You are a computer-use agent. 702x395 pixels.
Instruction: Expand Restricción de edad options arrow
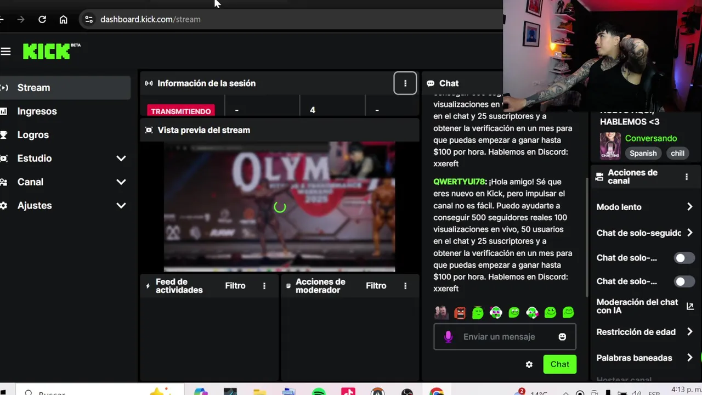(x=690, y=331)
